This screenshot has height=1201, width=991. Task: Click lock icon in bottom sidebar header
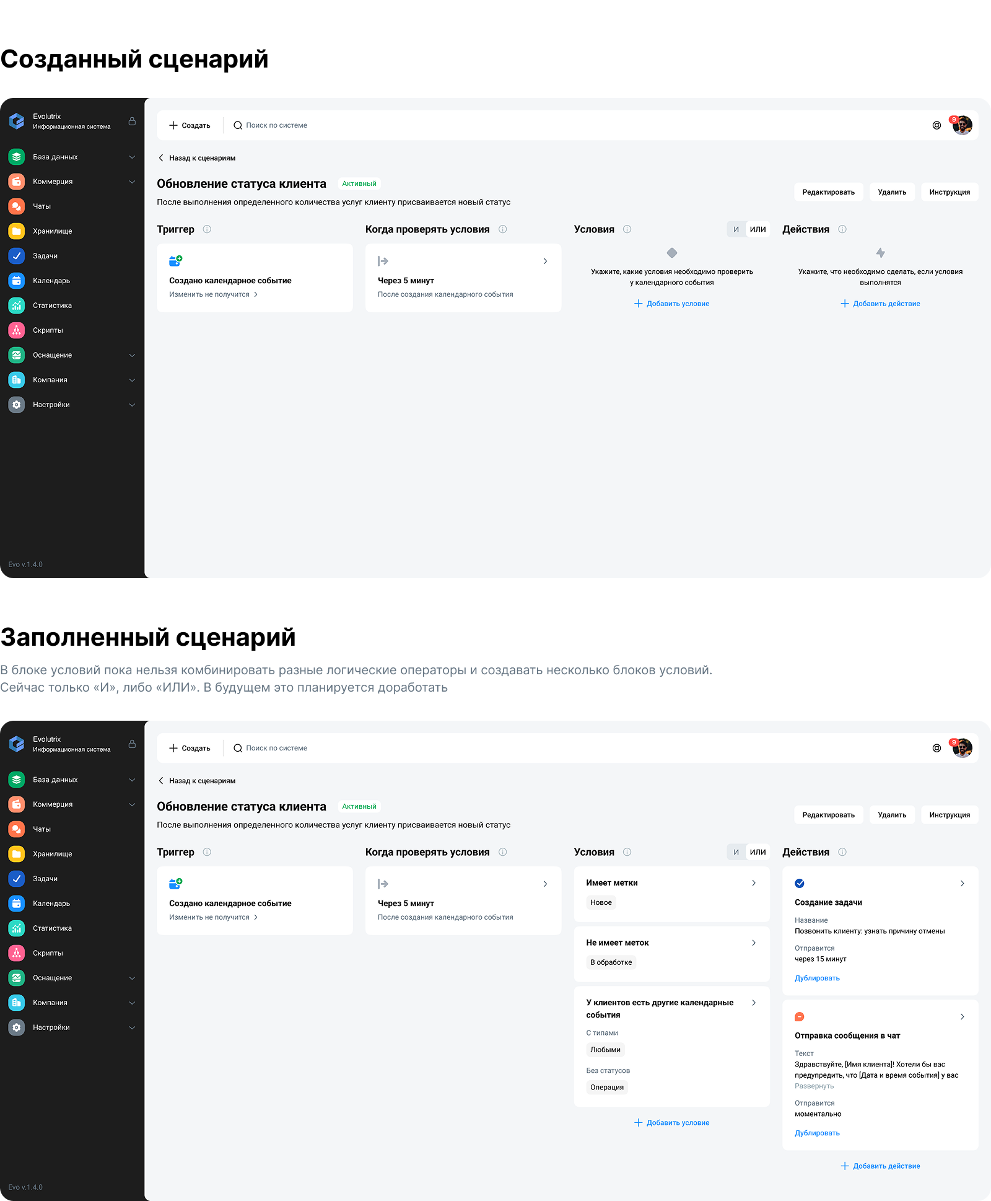(132, 744)
